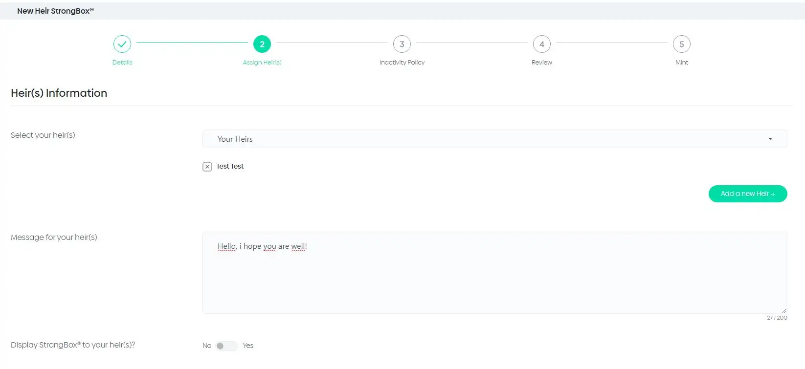Click the arrow icon in Add a new Heir

point(773,195)
